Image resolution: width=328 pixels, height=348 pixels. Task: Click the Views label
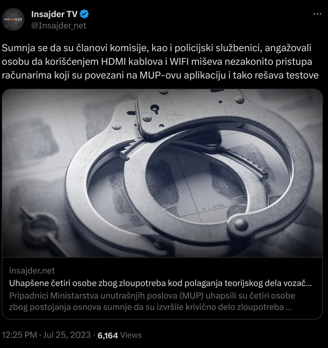(x=131, y=335)
